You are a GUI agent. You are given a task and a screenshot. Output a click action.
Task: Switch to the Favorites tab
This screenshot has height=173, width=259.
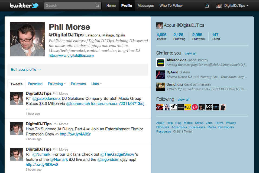35,84
